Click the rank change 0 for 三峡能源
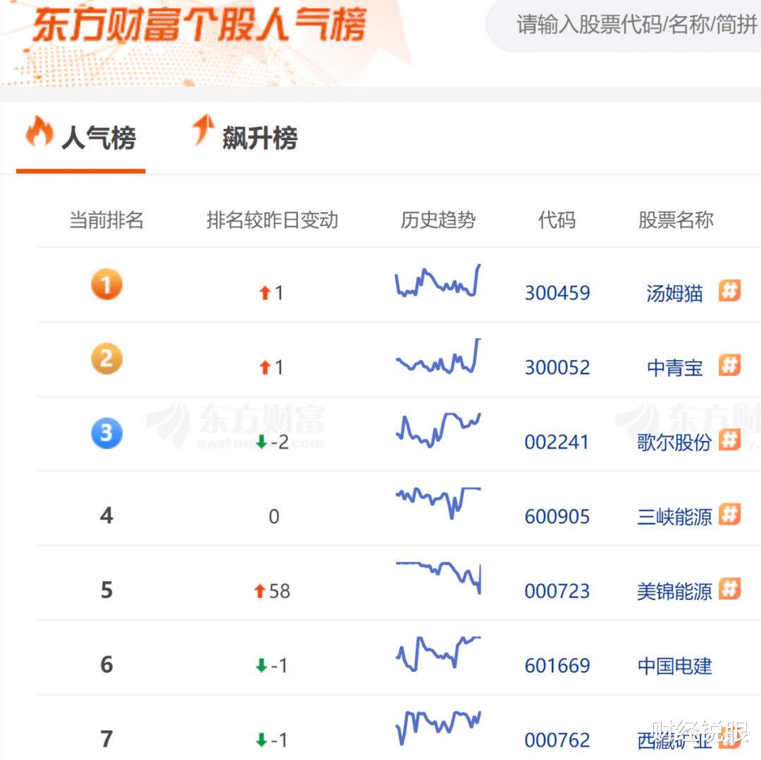This screenshot has height=760, width=761. click(x=273, y=516)
